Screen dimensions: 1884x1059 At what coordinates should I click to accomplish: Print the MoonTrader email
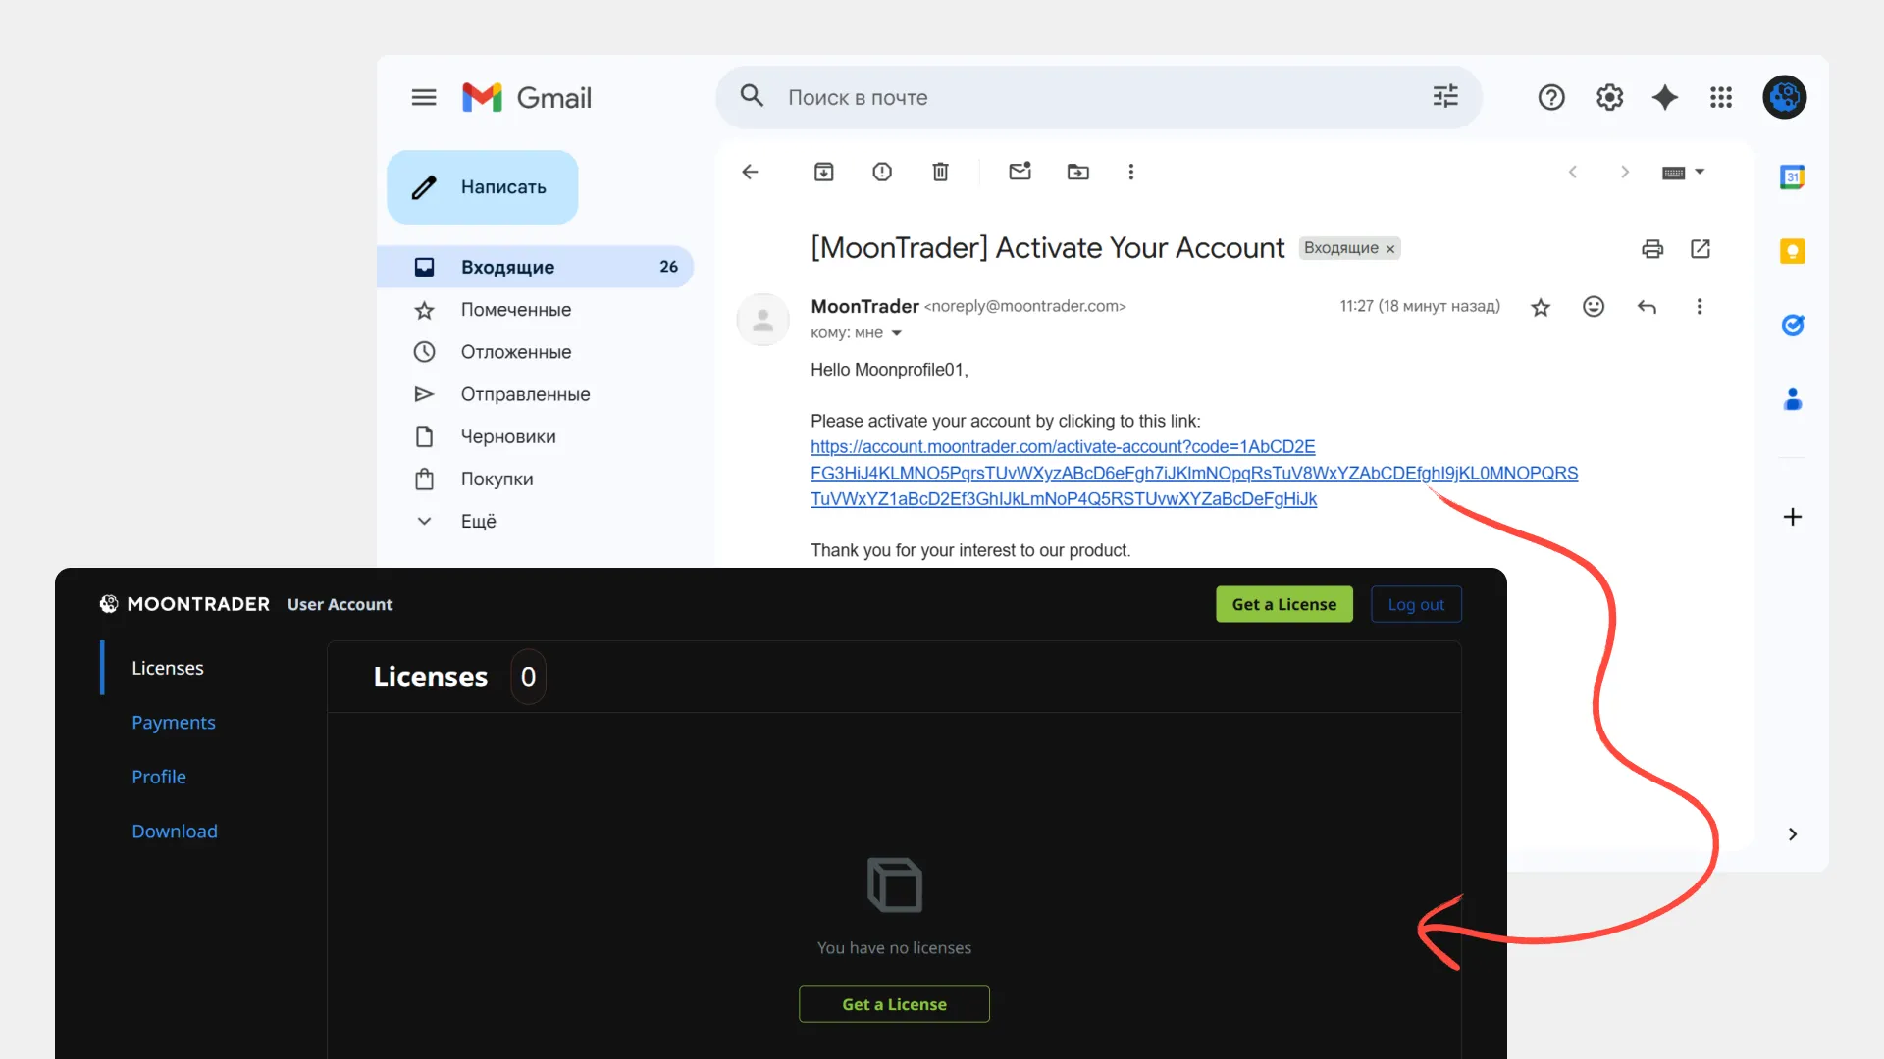click(1652, 249)
